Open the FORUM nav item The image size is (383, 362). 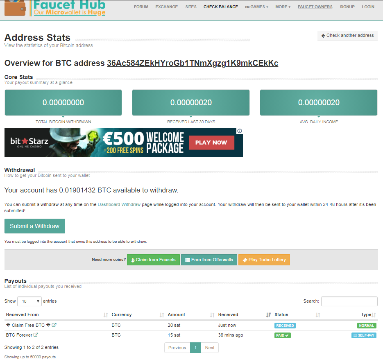click(x=141, y=7)
